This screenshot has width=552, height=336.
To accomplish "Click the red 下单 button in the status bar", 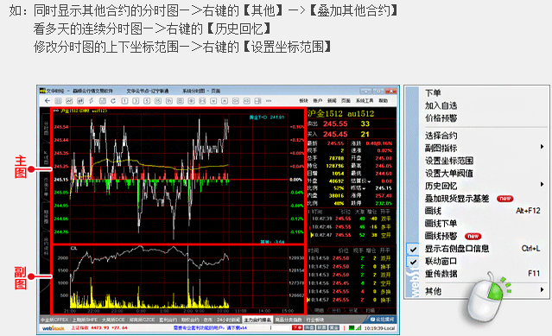I will pos(297,328).
